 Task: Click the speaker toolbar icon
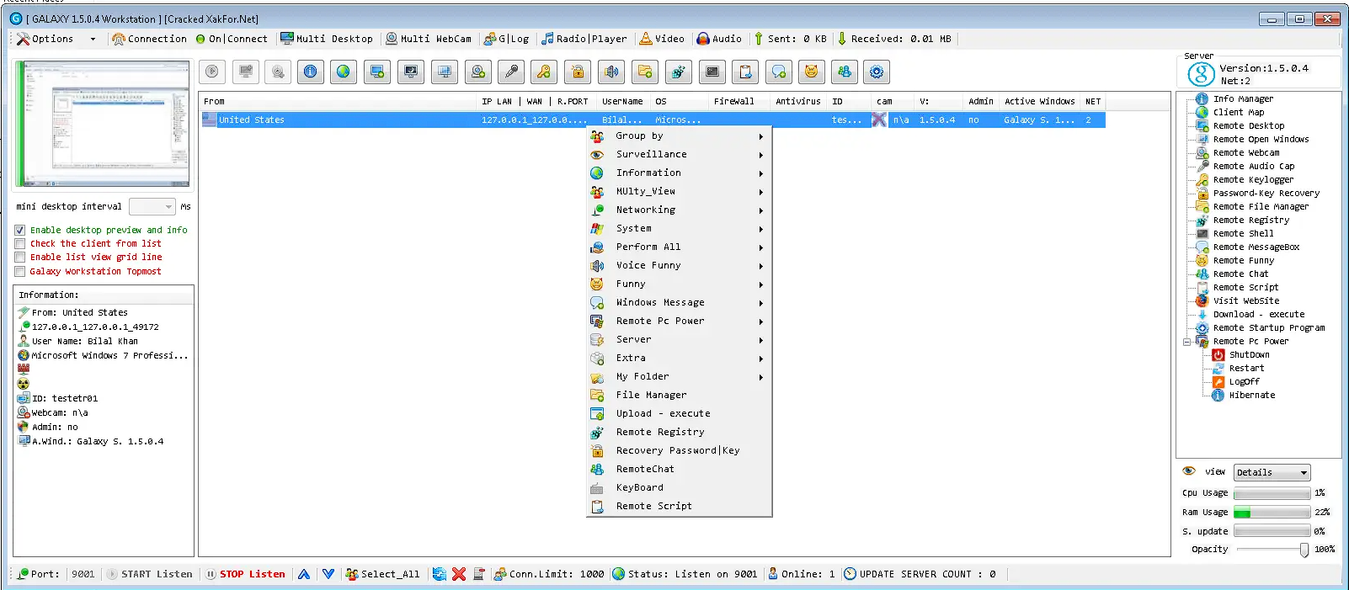611,72
